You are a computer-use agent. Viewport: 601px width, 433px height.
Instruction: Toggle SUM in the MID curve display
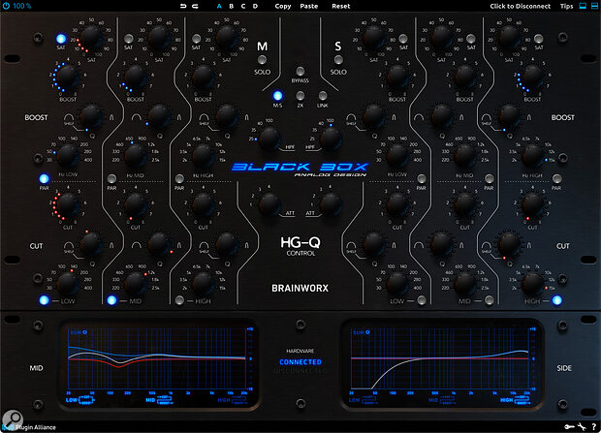[x=79, y=332]
